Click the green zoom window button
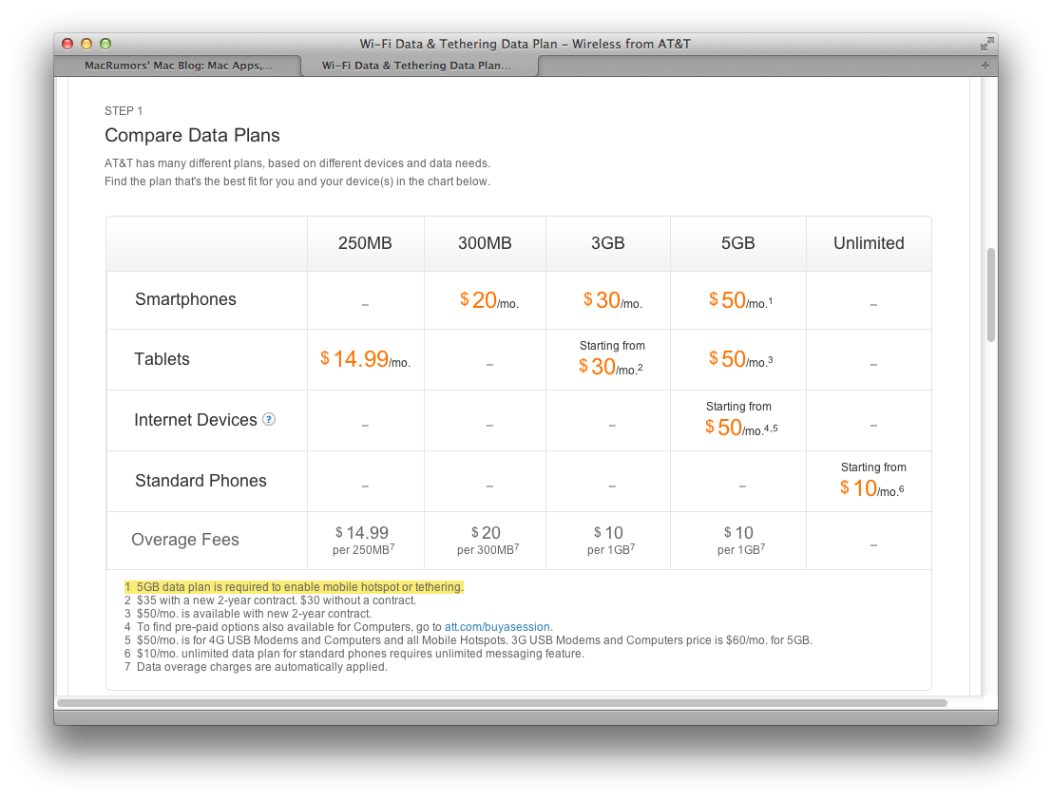This screenshot has width=1052, height=800. tap(105, 44)
